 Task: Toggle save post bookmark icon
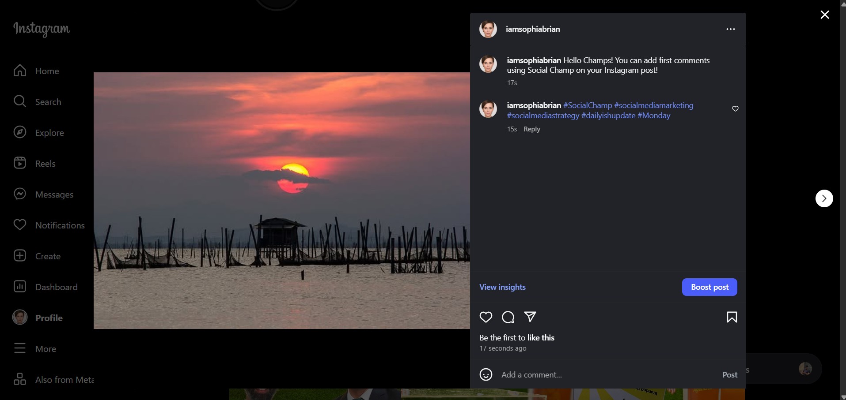[732, 317]
